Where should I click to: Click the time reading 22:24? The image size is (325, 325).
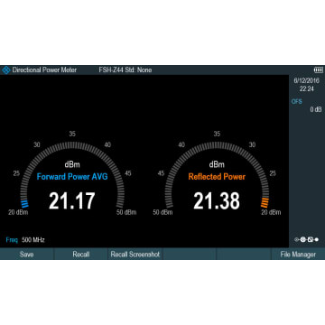click(x=307, y=89)
